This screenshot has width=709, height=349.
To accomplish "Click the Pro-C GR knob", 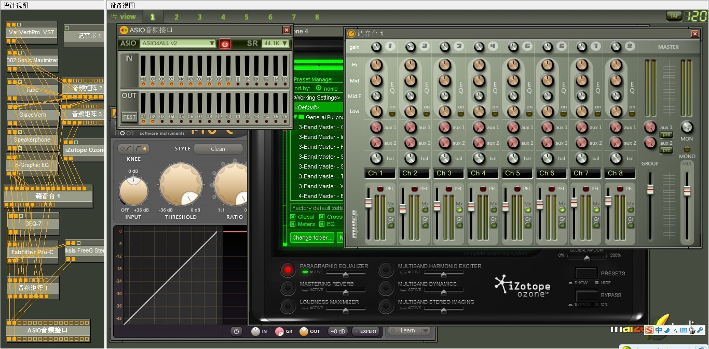I will [279, 331].
